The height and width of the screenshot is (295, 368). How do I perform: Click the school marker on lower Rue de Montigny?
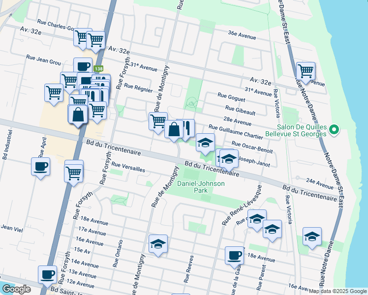pos(158,244)
